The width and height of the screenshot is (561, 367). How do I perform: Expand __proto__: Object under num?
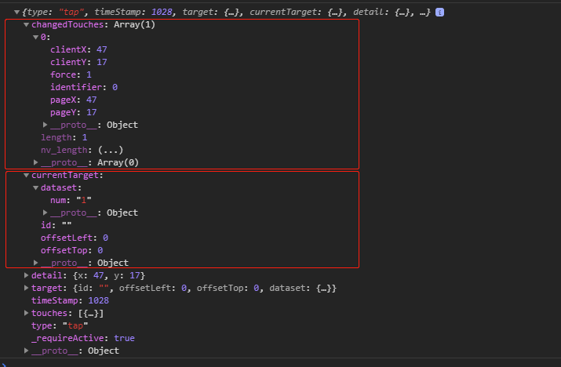(45, 213)
